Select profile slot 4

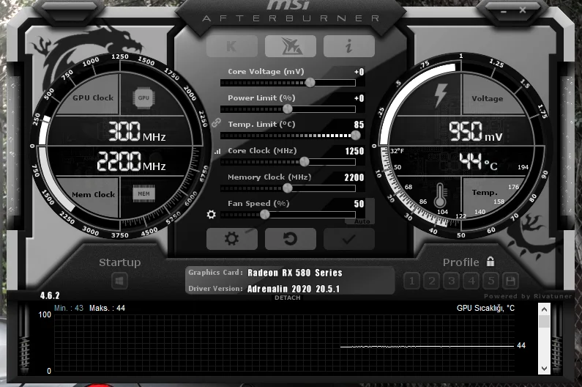(x=471, y=281)
